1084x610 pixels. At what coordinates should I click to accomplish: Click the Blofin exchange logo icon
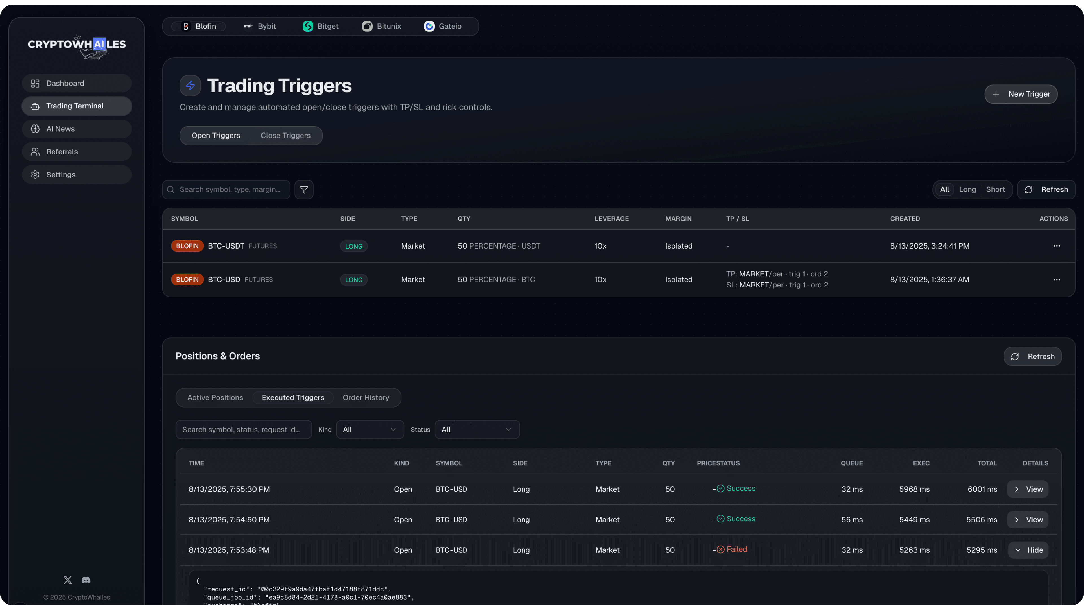(x=185, y=26)
